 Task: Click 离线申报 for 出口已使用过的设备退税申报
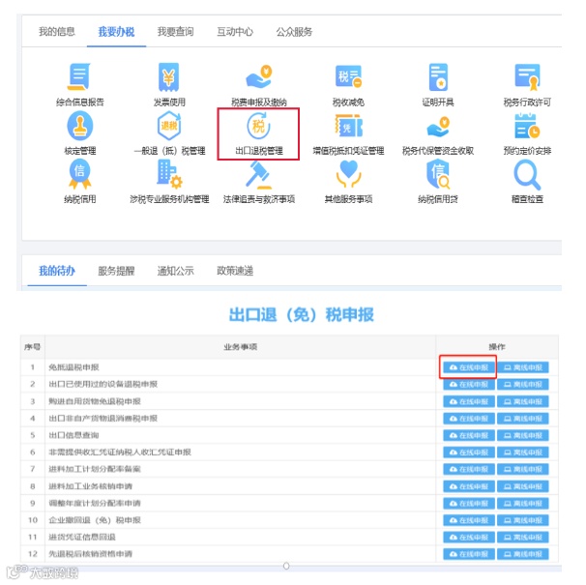522,384
